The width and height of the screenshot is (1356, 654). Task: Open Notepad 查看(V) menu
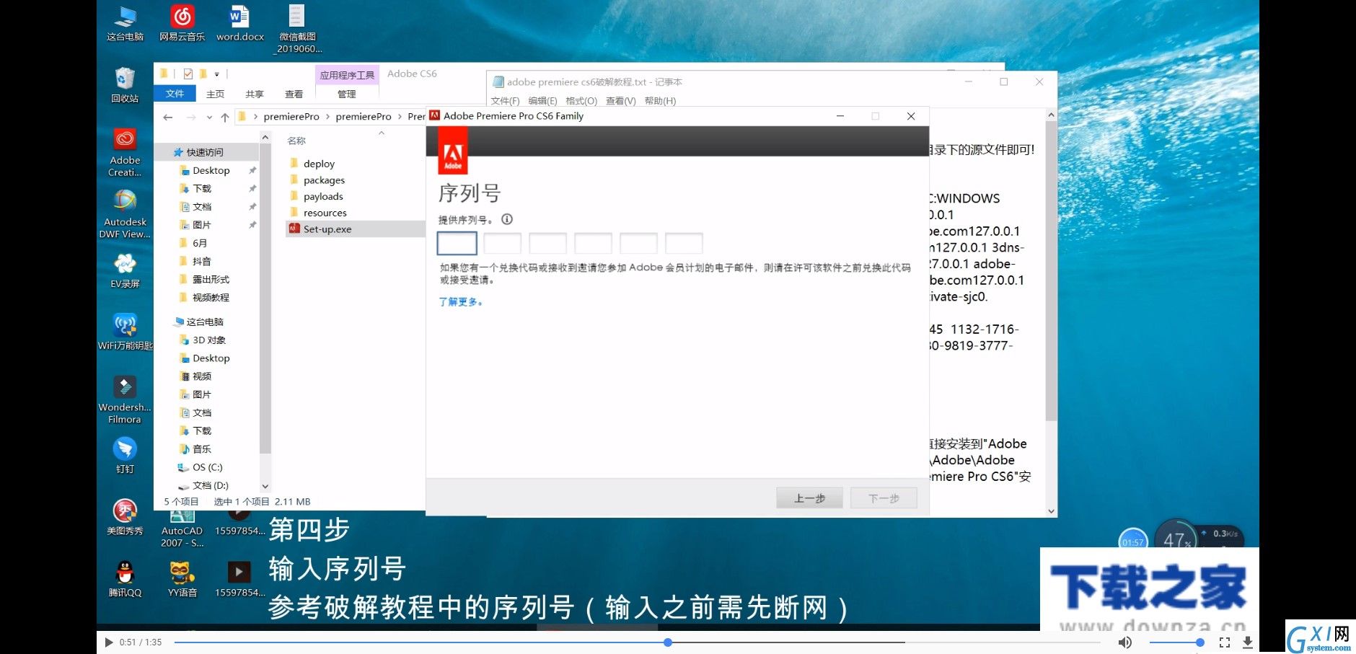(x=620, y=101)
